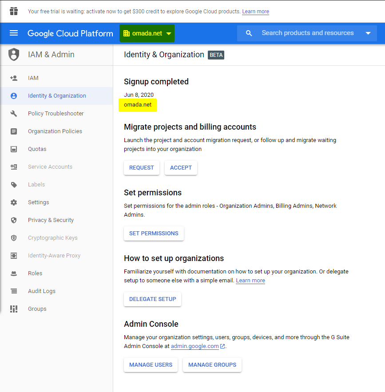This screenshot has height=392, width=385.
Task: Open the Labels page
Action: pyautogui.click(x=56, y=185)
